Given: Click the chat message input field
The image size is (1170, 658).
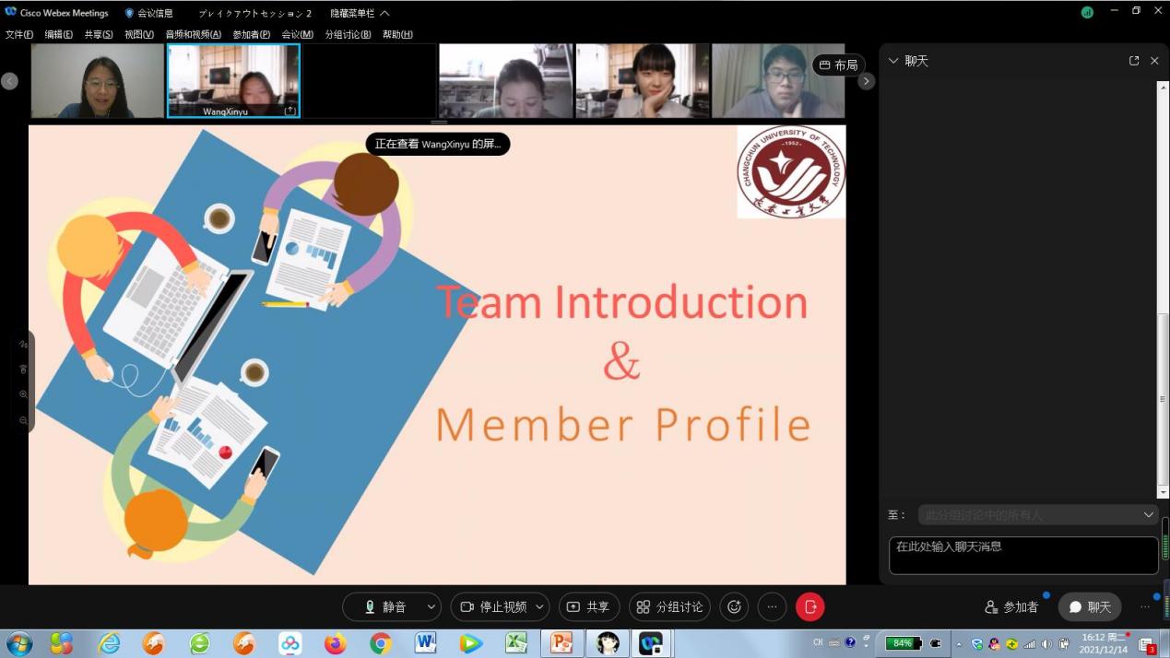Looking at the screenshot, I should 1022,555.
